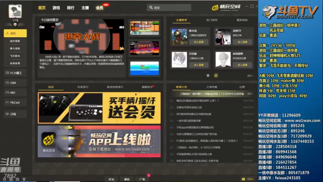This screenshot has width=323, height=182.
Task: Select the 精彩回放 tab
Action: coord(242,20)
